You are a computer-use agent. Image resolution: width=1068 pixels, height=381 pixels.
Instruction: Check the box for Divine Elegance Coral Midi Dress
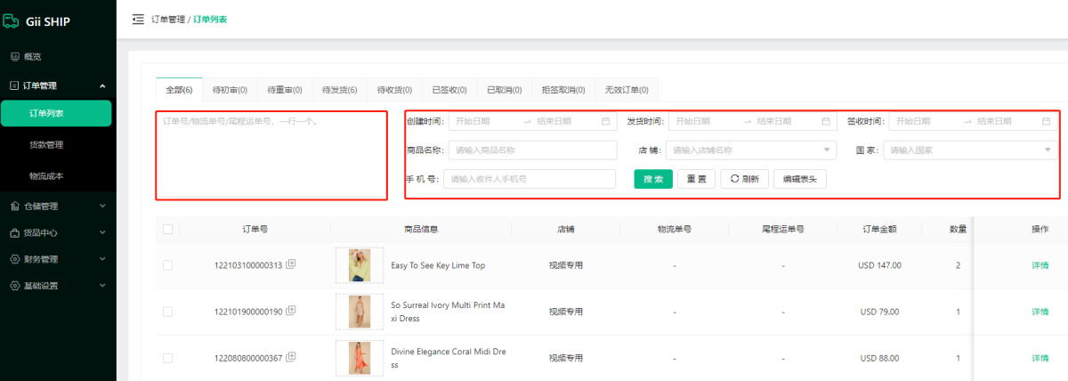[167, 358]
